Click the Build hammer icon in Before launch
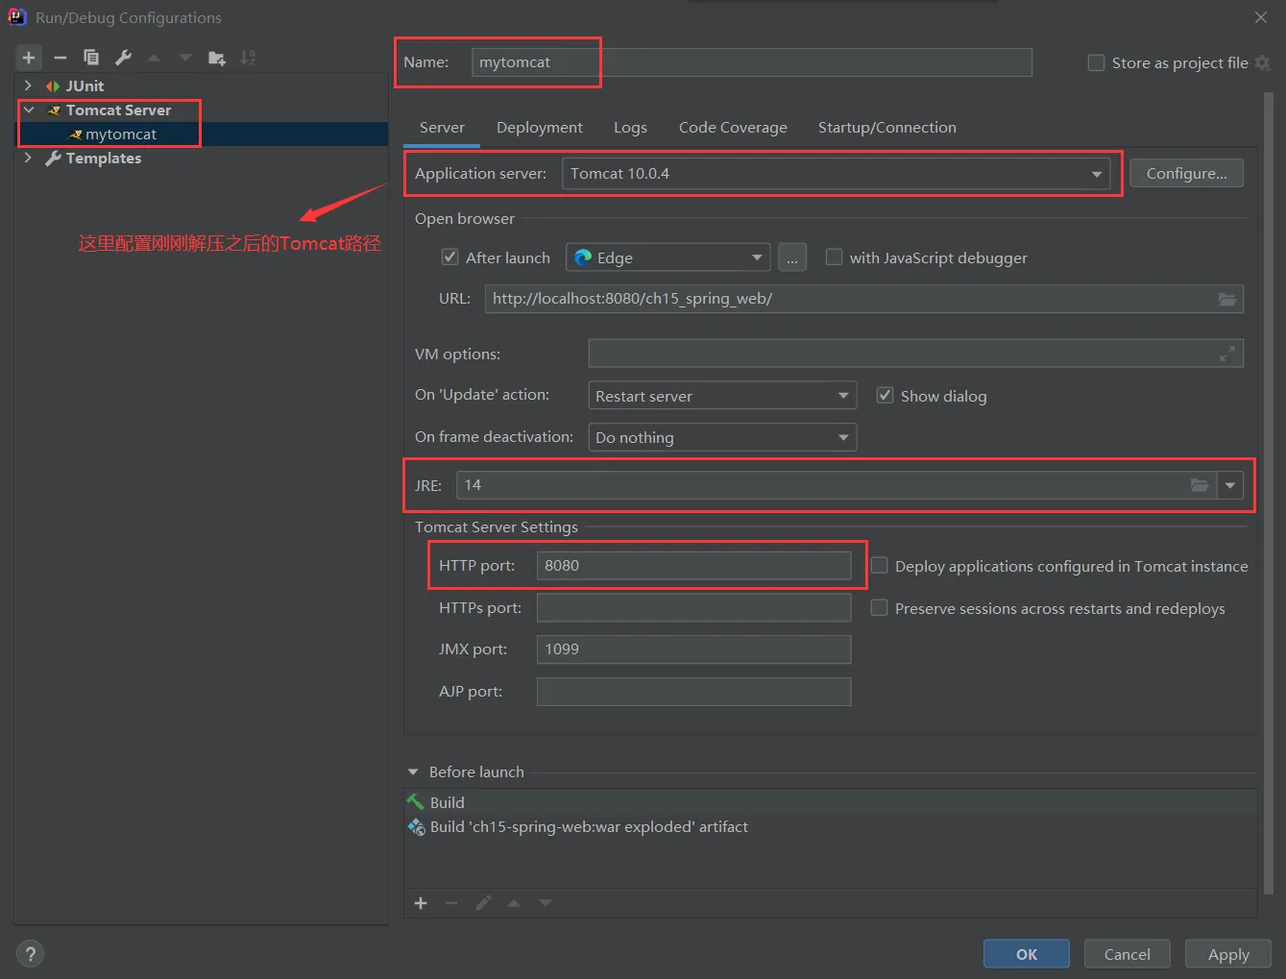This screenshot has height=979, width=1286. pyautogui.click(x=416, y=802)
